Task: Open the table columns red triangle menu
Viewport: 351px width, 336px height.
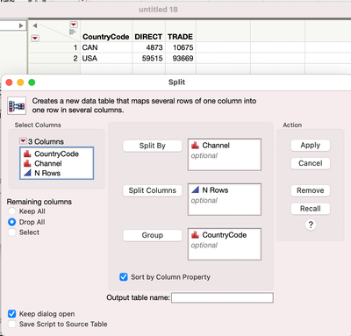Action: coord(74,25)
